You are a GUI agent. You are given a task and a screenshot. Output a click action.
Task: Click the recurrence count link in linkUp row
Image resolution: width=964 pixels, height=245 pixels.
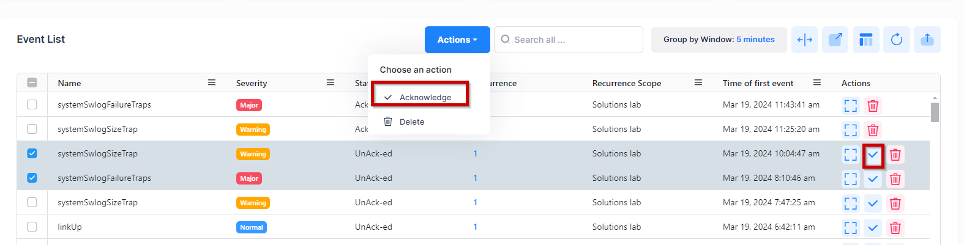pos(475,227)
